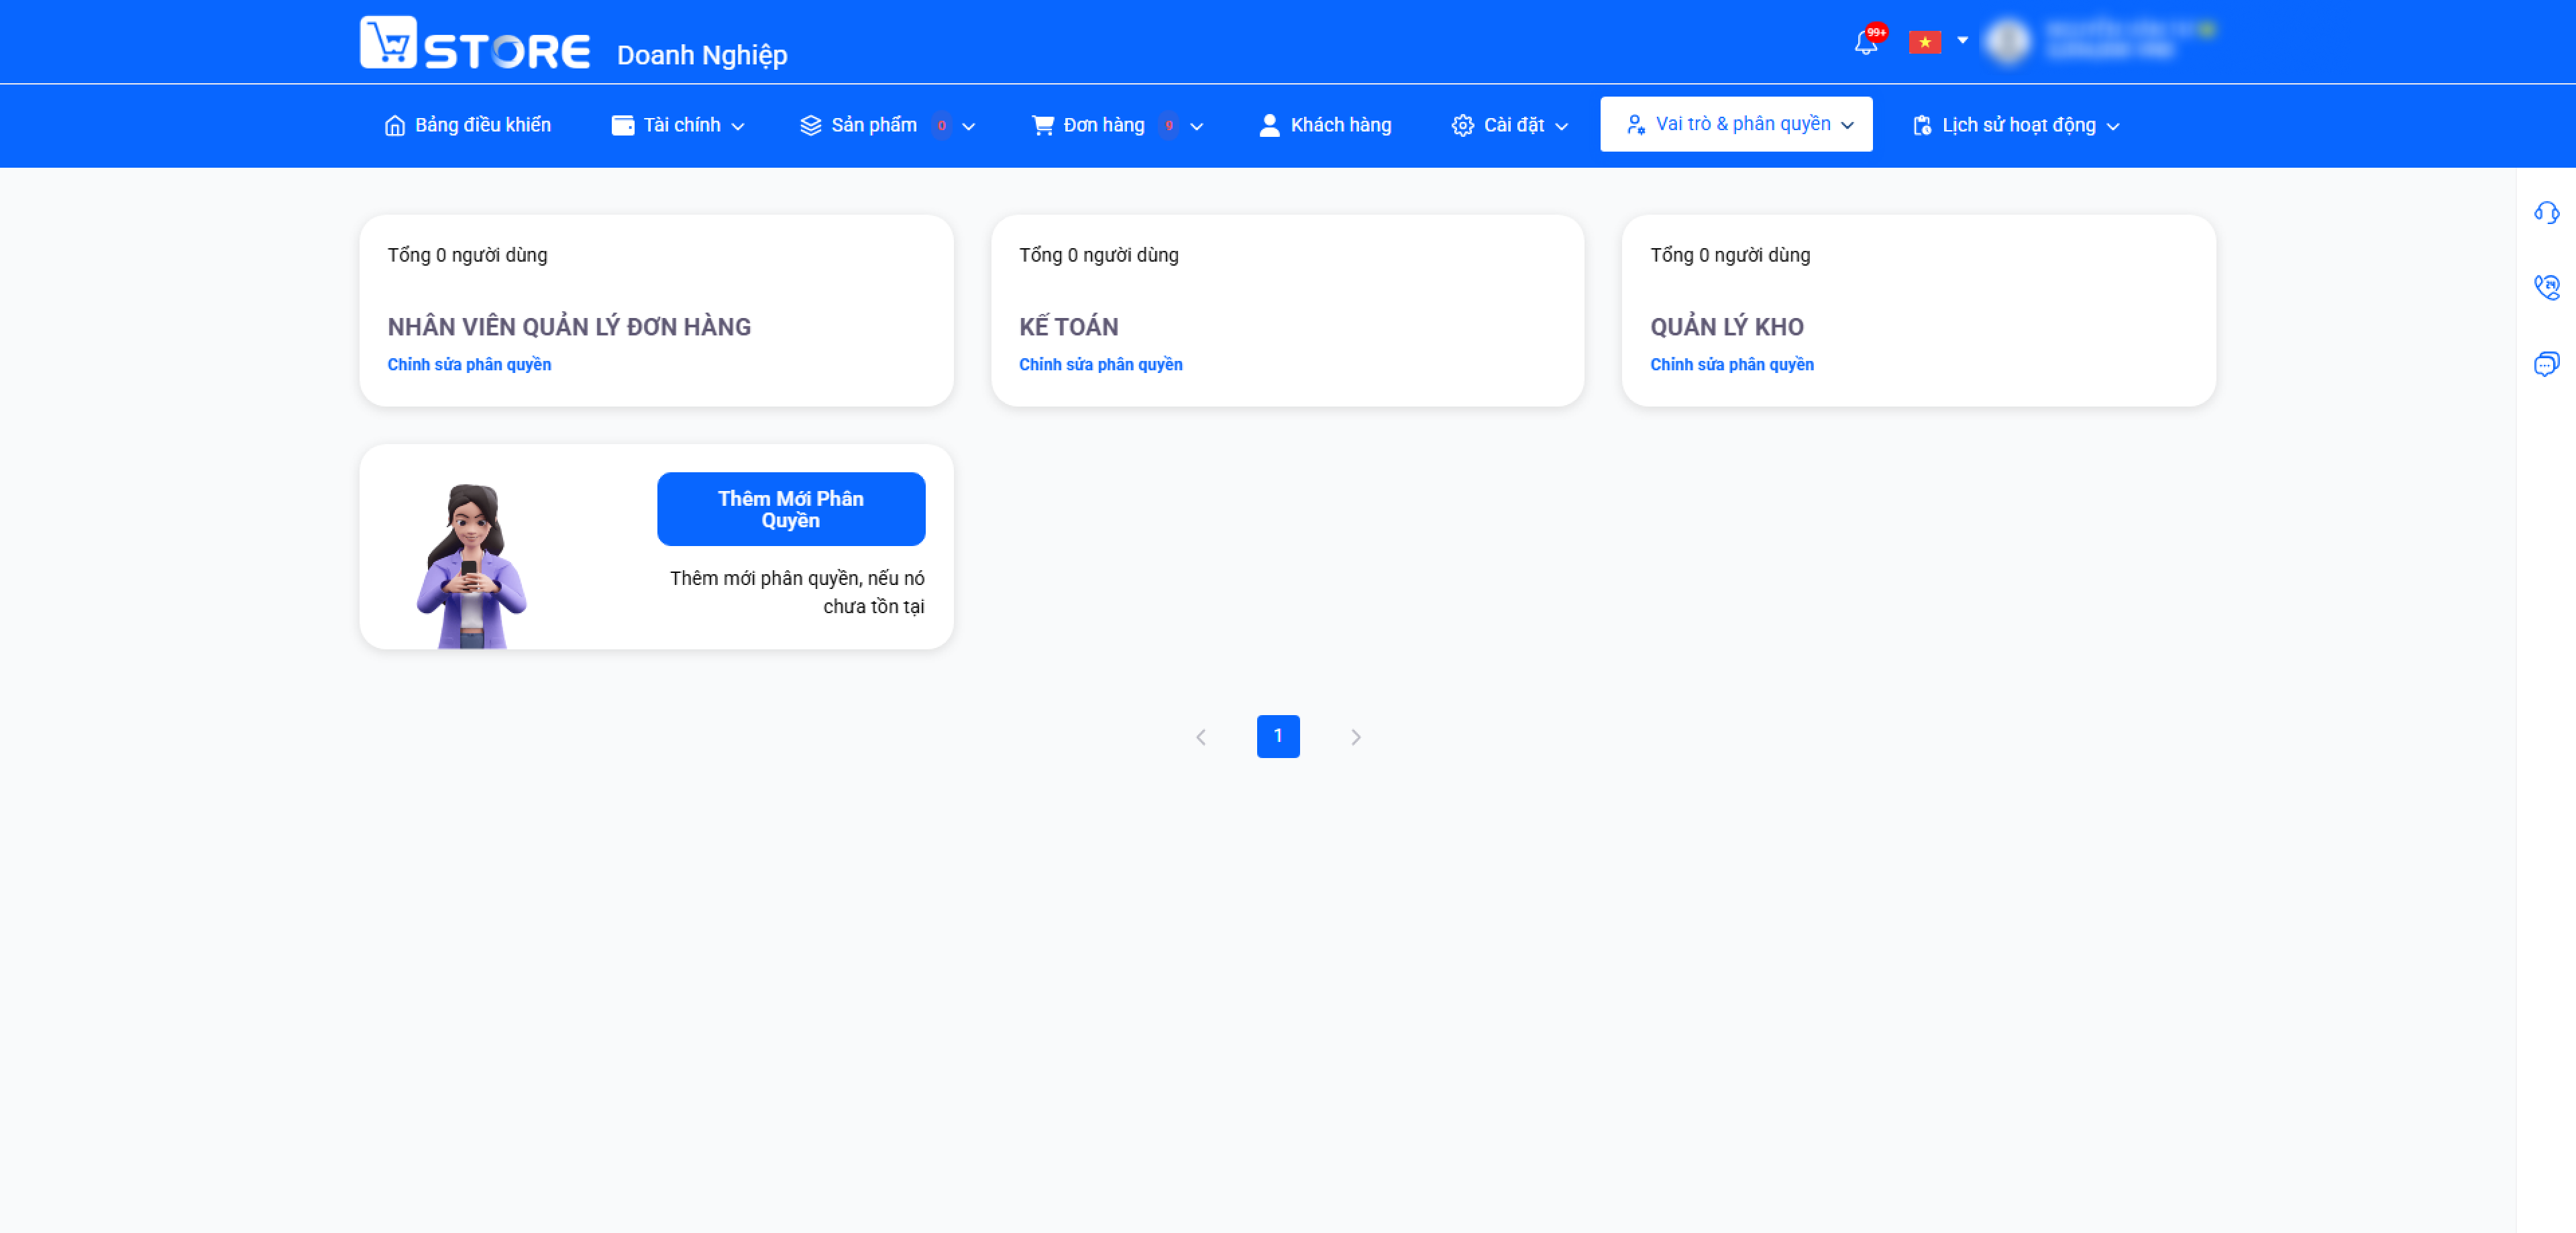Click the Vietnam flag language icon

pos(1924,42)
